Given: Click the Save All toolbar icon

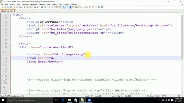Looking at the screenshot, I should [x=11, y=7].
